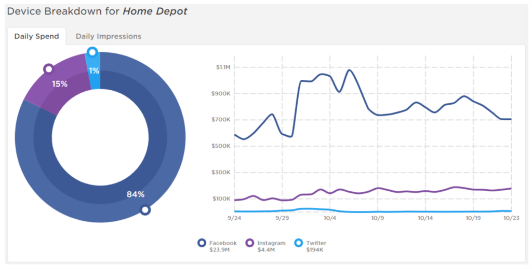Select the 1% Twitter donut segment
Screen dimensions: 532x269
tap(94, 70)
